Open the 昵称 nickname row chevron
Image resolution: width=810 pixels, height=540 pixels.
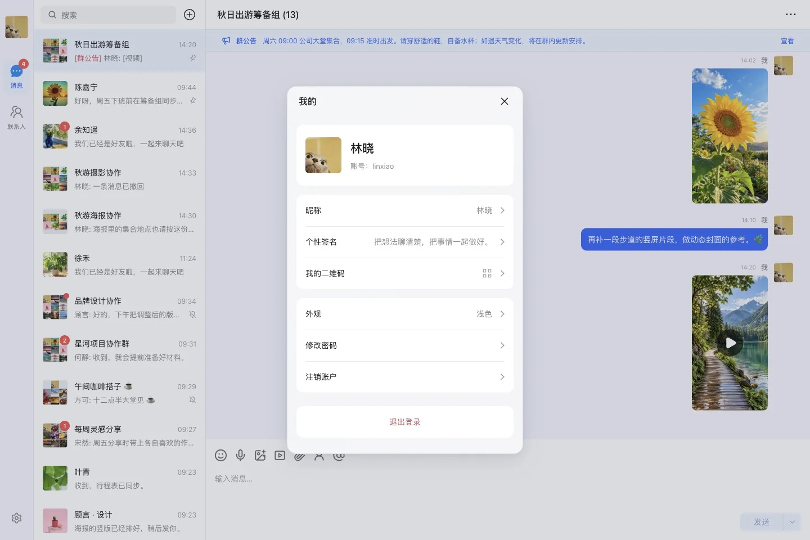tap(502, 210)
